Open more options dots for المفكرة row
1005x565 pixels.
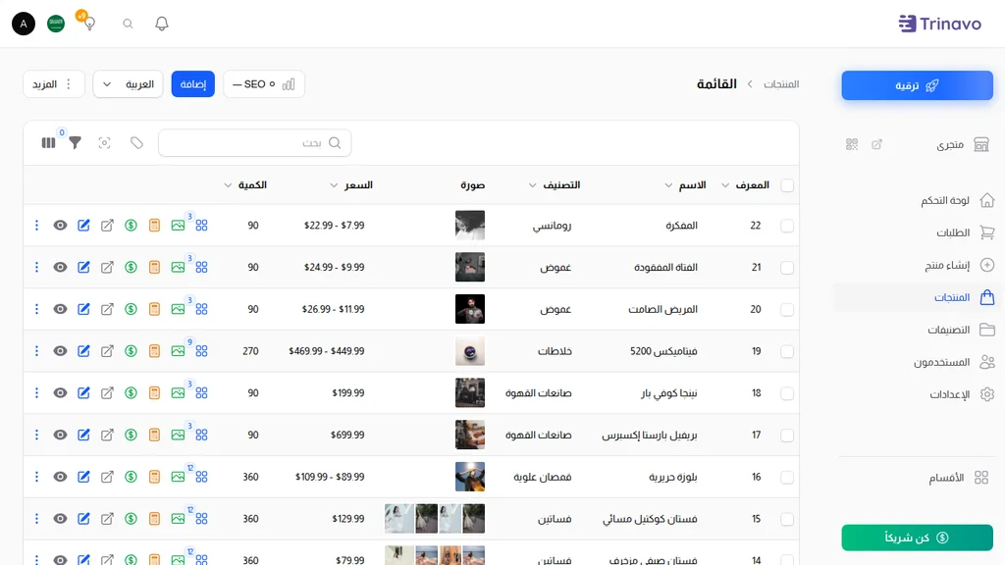tap(36, 226)
